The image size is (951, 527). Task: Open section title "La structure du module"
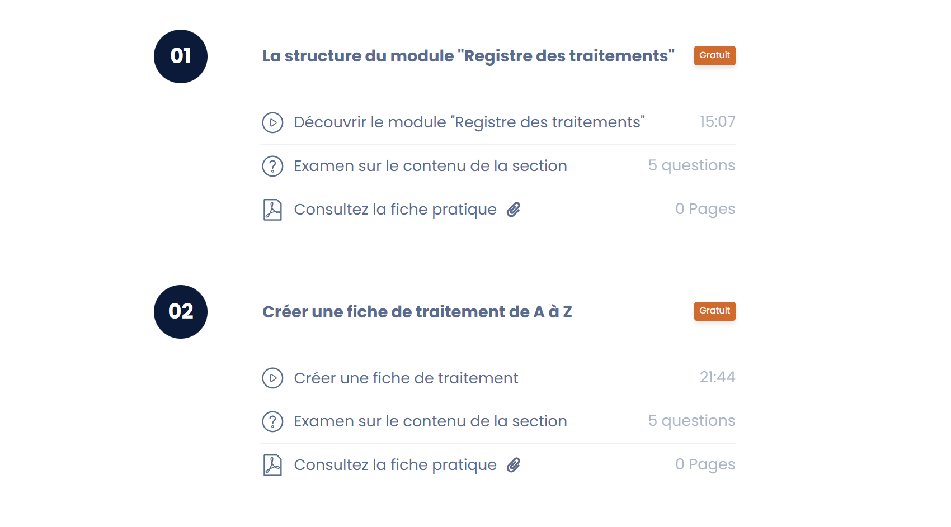coord(468,56)
